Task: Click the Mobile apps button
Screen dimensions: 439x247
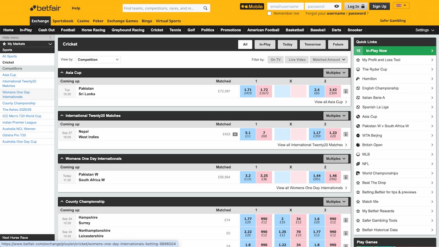Action: [252, 6]
